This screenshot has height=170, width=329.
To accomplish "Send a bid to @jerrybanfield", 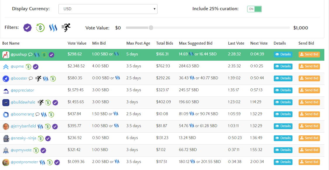I will point(309,126).
